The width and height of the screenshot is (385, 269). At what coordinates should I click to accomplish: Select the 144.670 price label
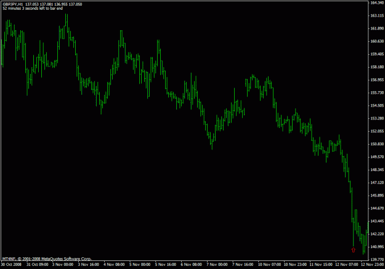point(377,208)
